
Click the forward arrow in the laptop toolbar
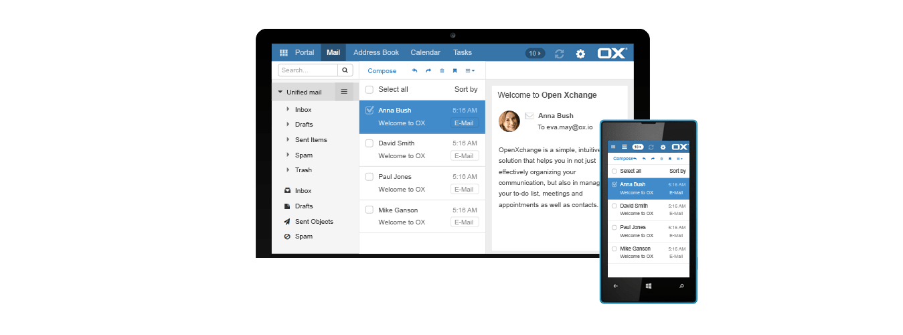pos(428,70)
